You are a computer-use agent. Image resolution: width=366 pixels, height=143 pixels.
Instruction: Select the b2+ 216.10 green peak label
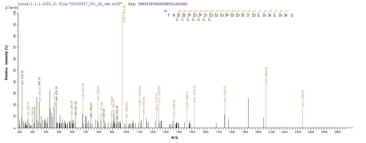coord(22,76)
